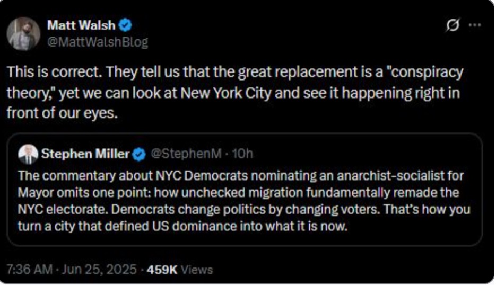The height and width of the screenshot is (286, 496).
Task: Click the Grok explain-post icon
Action: click(x=453, y=25)
